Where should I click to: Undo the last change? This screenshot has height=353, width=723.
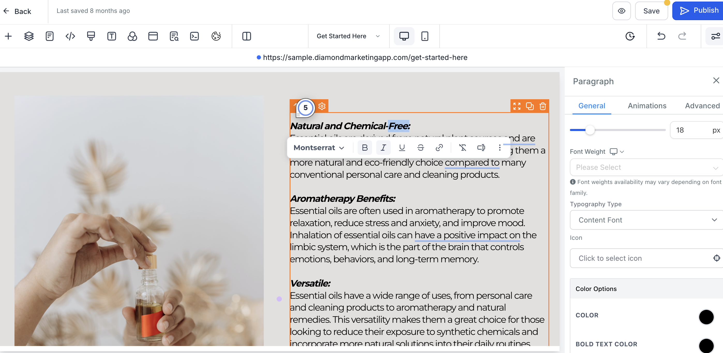pyautogui.click(x=661, y=36)
